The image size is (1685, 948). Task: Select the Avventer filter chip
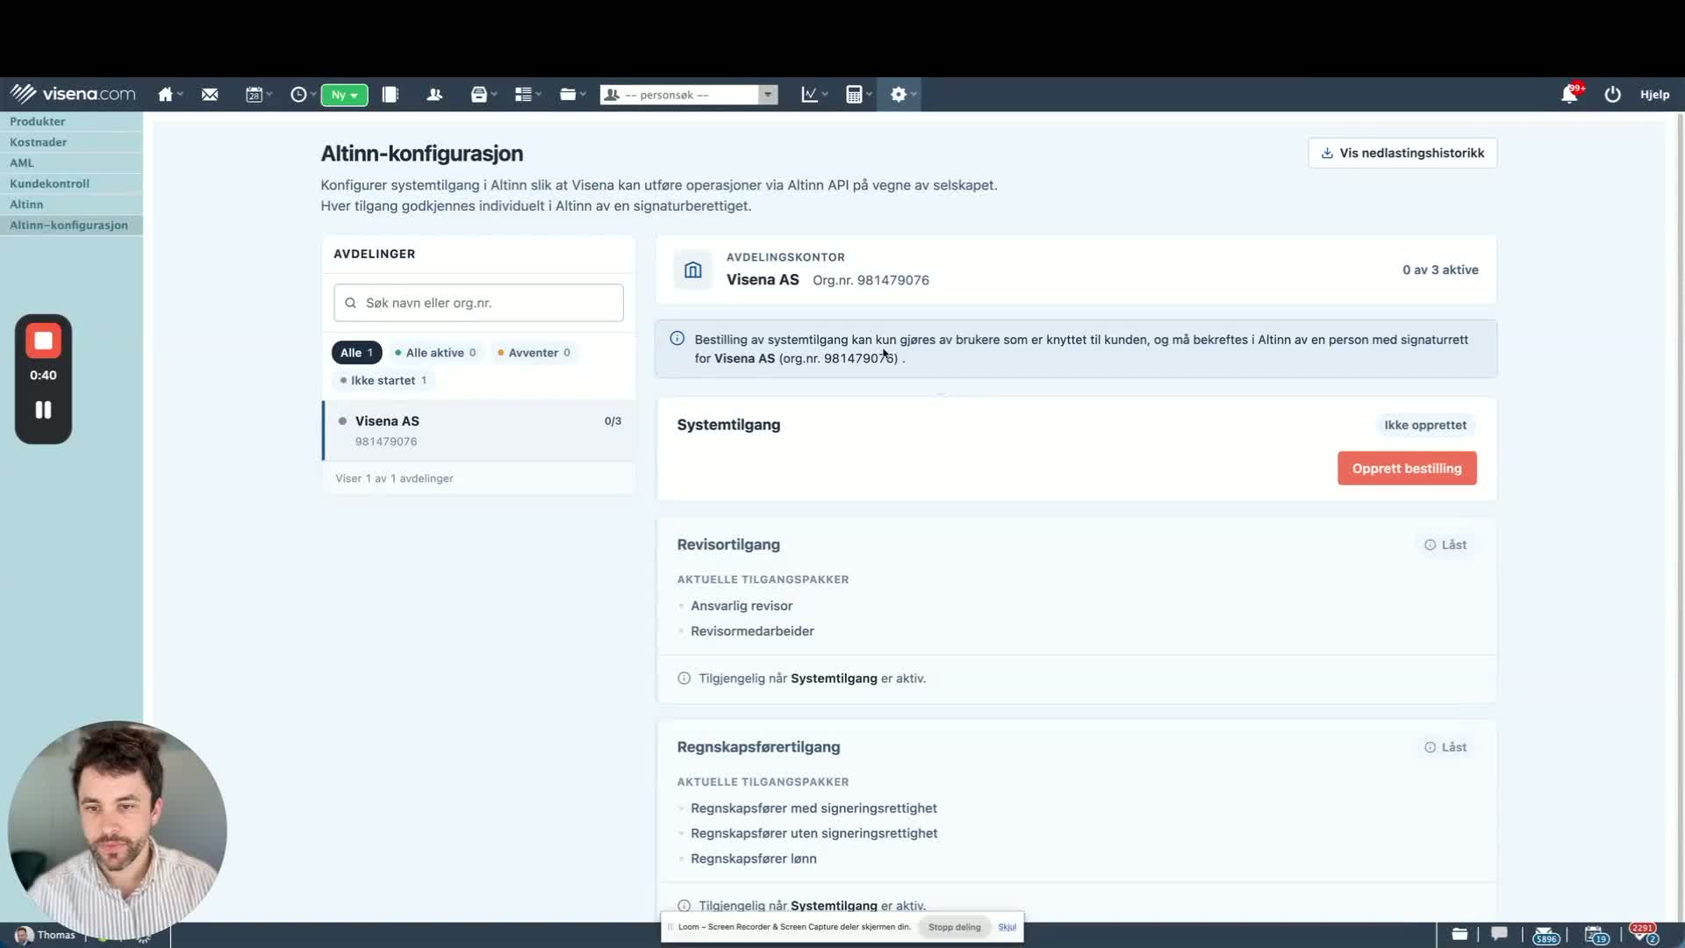click(534, 353)
